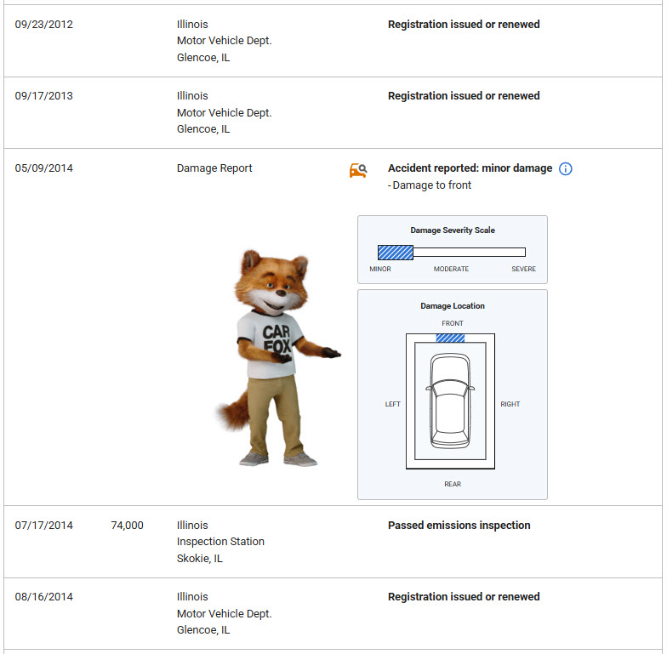This screenshot has width=667, height=654.
Task: Click the LEFT label beside car diagram
Action: [393, 405]
